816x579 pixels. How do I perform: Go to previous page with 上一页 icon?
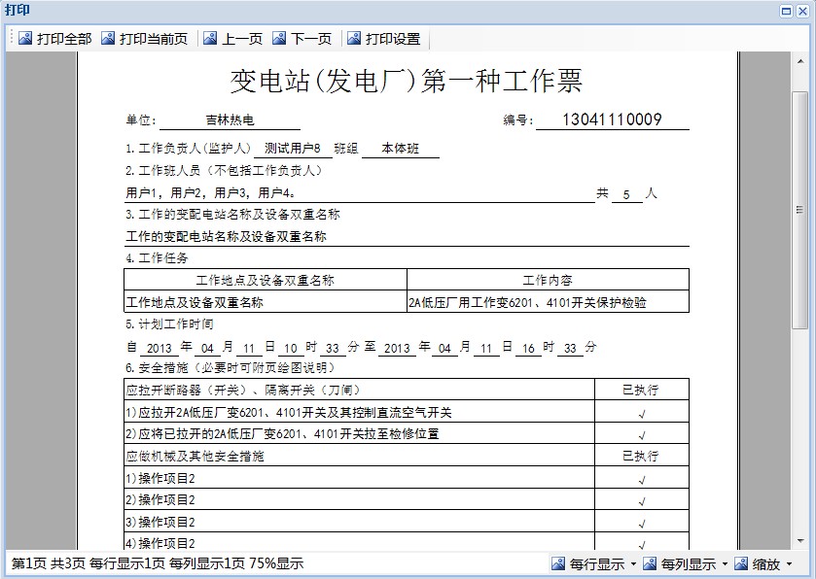coord(211,39)
